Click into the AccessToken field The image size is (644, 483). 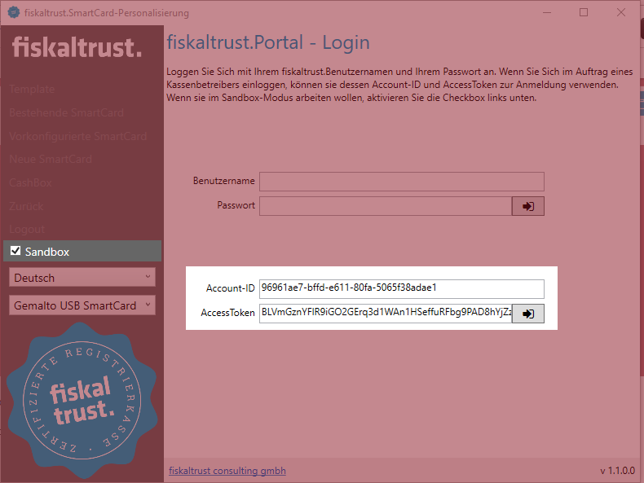point(386,314)
